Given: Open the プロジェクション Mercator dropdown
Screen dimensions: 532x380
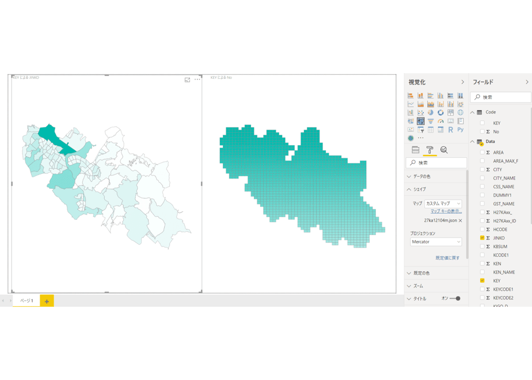Looking at the screenshot, I should pyautogui.click(x=436, y=242).
